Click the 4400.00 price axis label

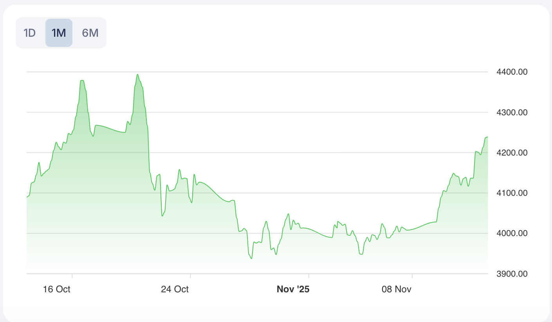(511, 72)
